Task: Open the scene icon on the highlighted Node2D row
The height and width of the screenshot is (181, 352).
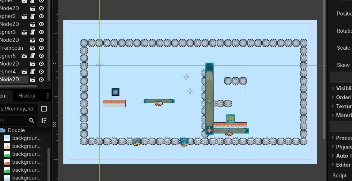Action: (x=33, y=80)
